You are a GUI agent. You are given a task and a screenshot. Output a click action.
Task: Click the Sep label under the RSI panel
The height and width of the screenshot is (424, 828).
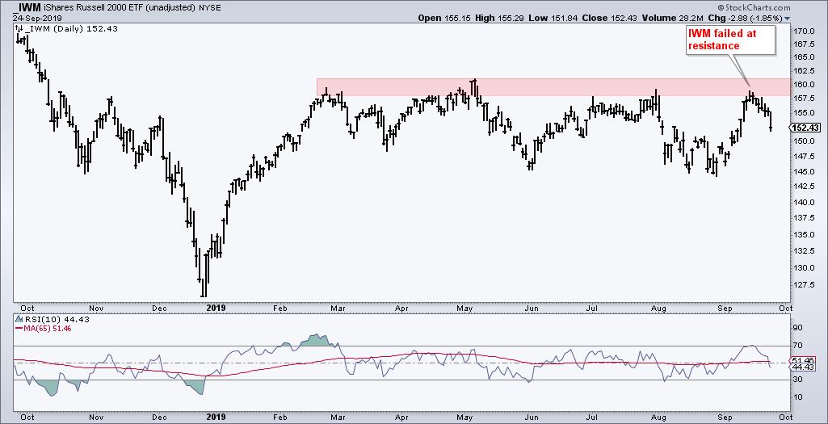coord(725,418)
